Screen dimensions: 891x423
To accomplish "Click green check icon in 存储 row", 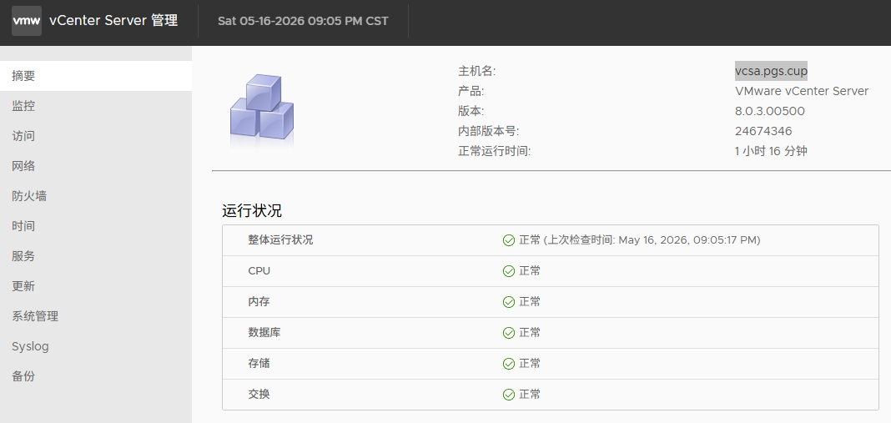I will point(509,363).
